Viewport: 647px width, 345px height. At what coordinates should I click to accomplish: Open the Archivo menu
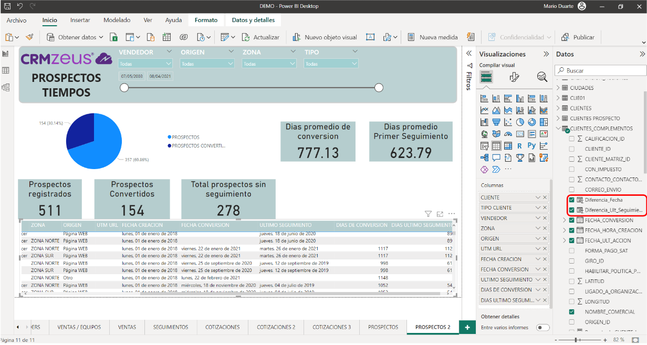(16, 20)
